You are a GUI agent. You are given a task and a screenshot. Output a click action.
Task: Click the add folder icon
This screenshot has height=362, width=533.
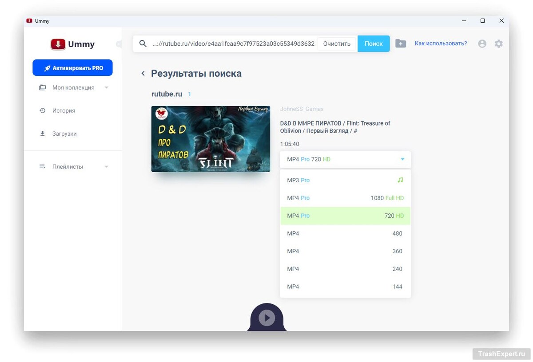(x=401, y=43)
